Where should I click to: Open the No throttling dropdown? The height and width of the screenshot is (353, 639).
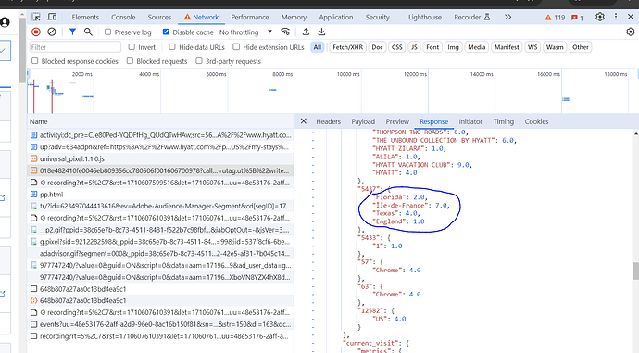point(245,32)
